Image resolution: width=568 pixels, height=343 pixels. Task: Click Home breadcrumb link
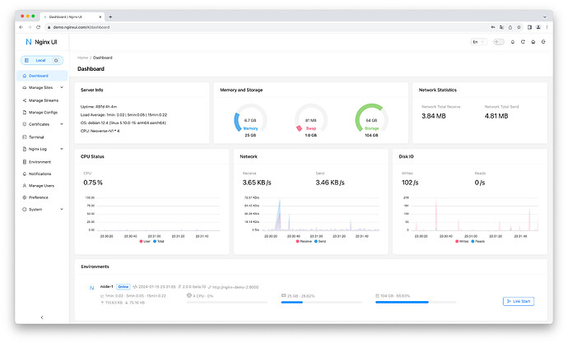coord(82,58)
